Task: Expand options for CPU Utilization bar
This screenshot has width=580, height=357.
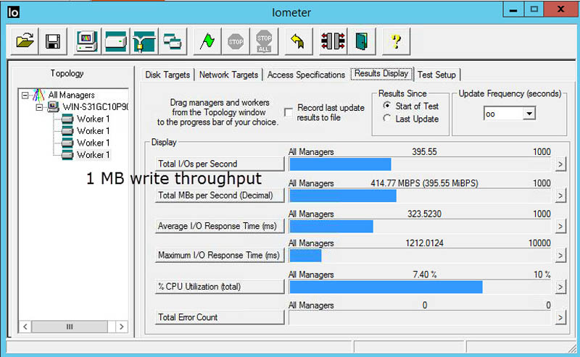Action: 560,287
